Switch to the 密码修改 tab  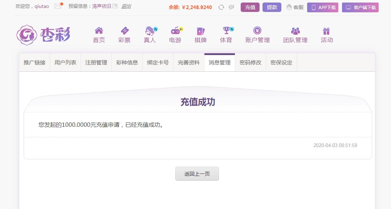click(x=251, y=62)
